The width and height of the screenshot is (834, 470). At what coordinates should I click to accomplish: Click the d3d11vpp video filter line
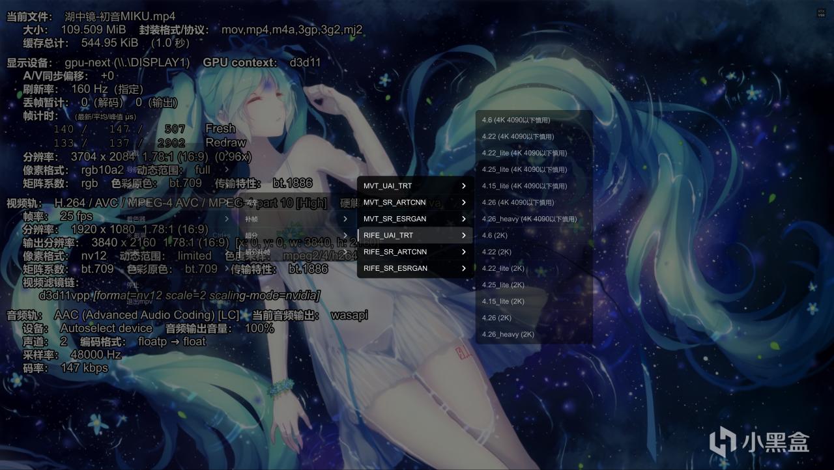(x=179, y=296)
